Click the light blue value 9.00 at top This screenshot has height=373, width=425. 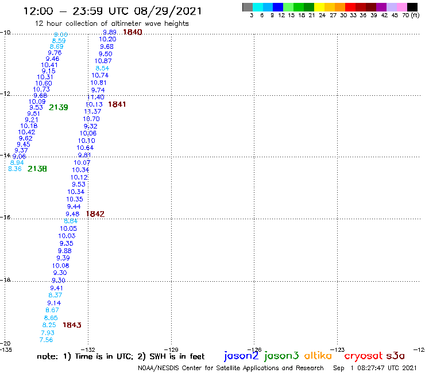(x=61, y=35)
